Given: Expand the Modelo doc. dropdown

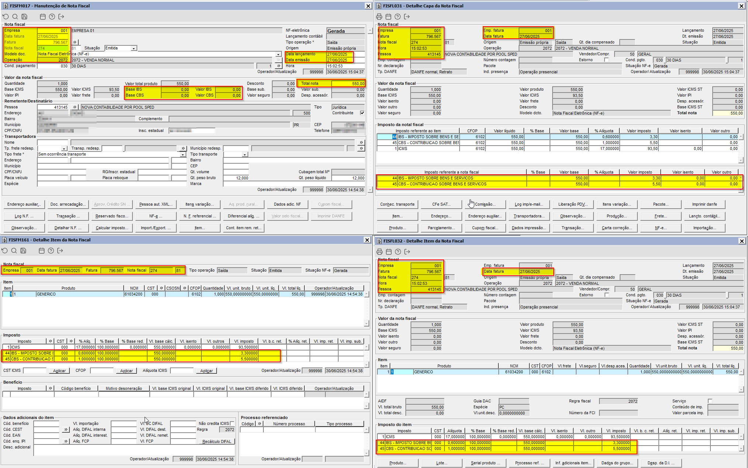Looking at the screenshot, I should [278, 54].
